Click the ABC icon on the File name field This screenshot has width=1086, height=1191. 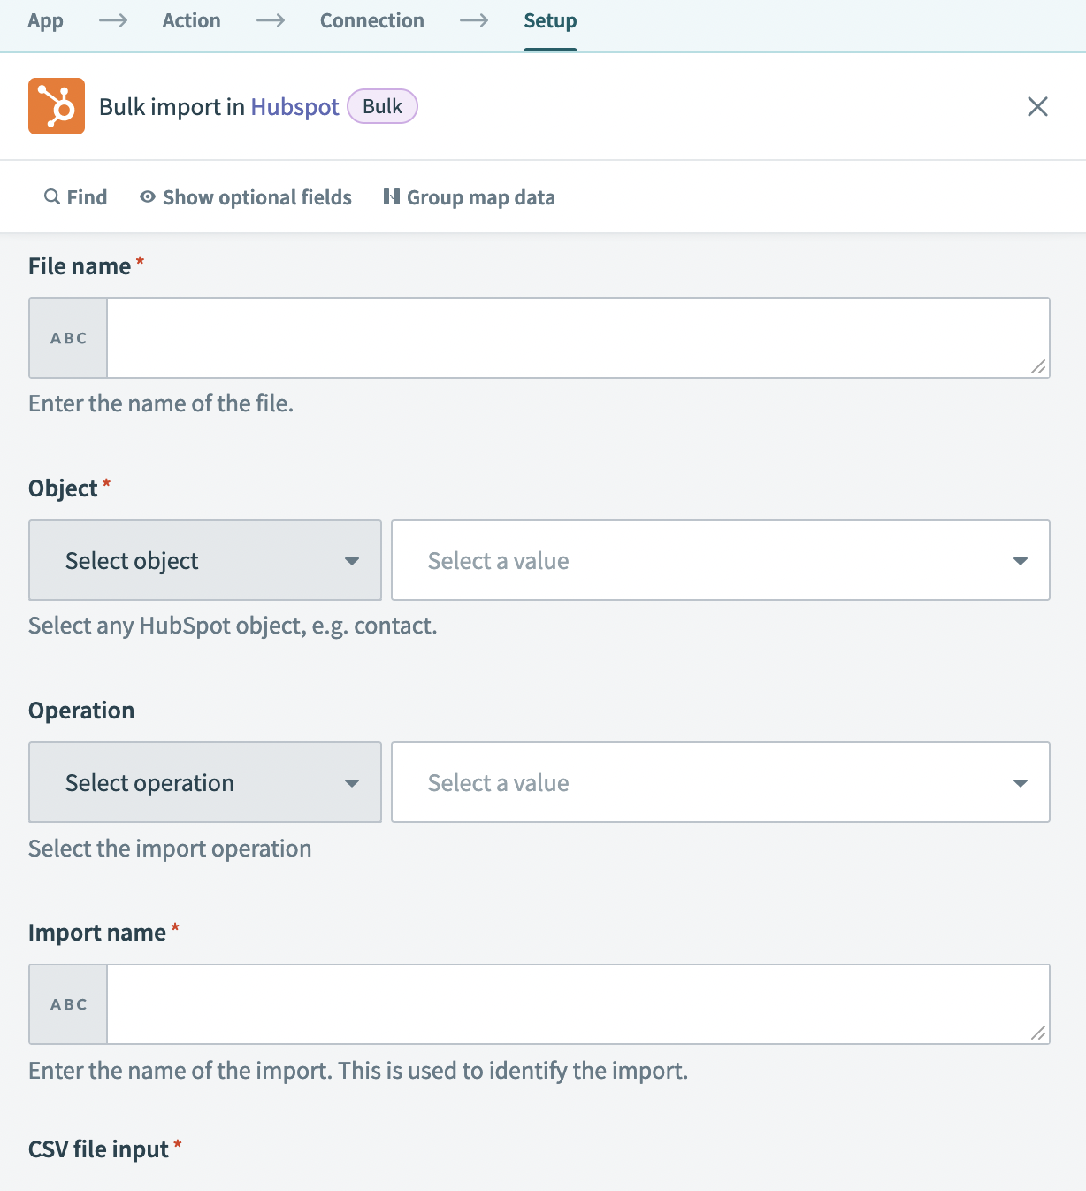pos(67,337)
